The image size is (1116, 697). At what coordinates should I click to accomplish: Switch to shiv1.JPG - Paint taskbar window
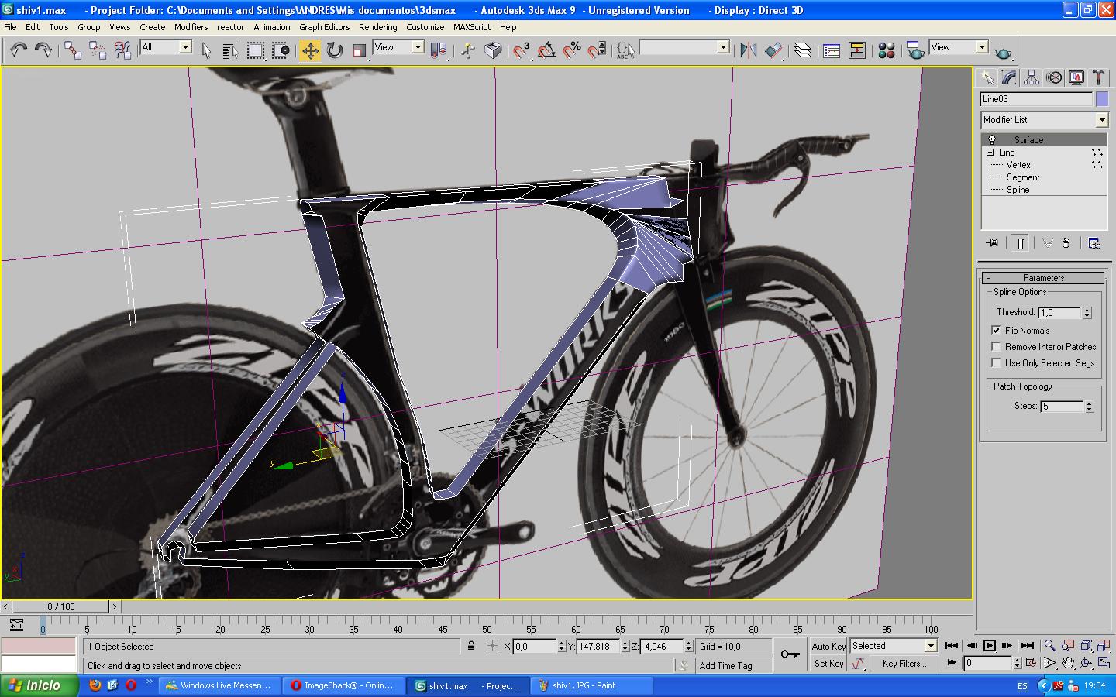pos(593,685)
